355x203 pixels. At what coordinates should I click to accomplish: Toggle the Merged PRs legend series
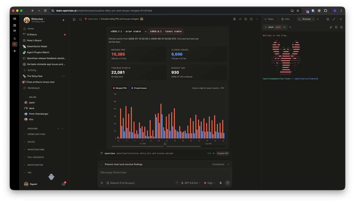(x=119, y=88)
